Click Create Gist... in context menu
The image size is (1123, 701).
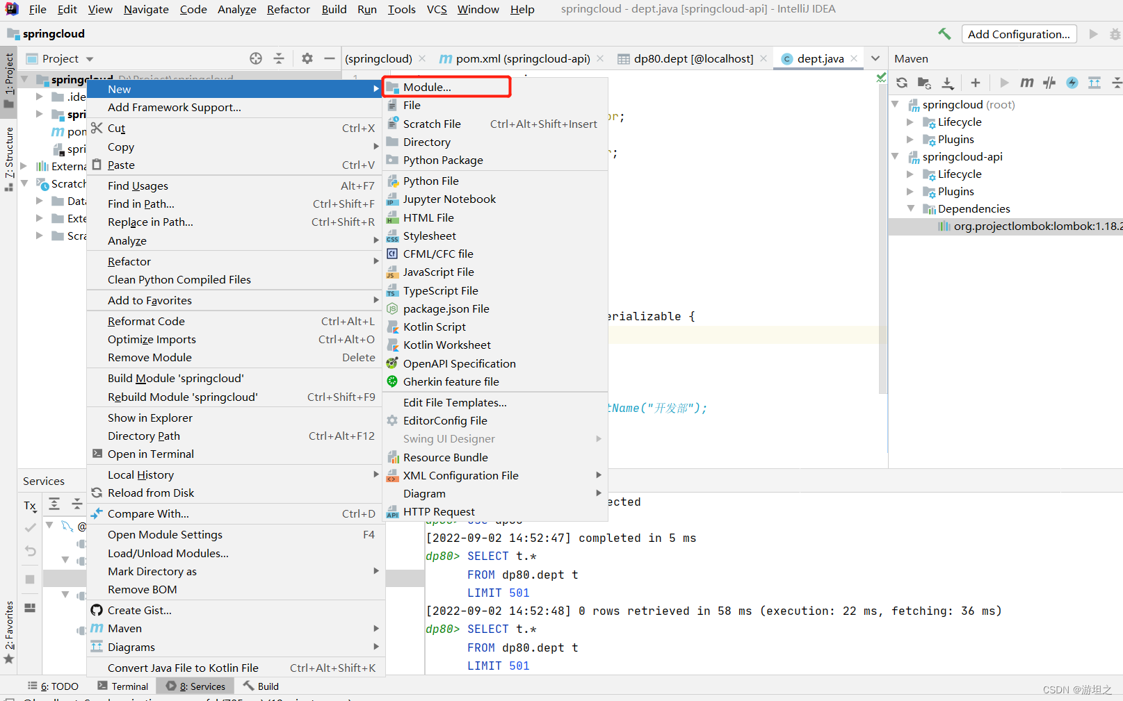[235, 610]
